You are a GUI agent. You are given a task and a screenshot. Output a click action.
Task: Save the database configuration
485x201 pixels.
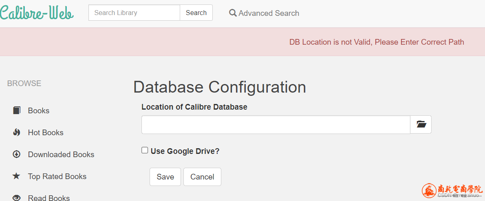tap(165, 177)
